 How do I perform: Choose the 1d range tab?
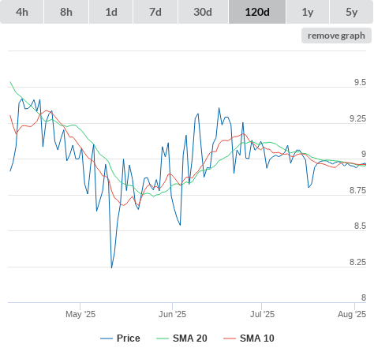(x=111, y=12)
